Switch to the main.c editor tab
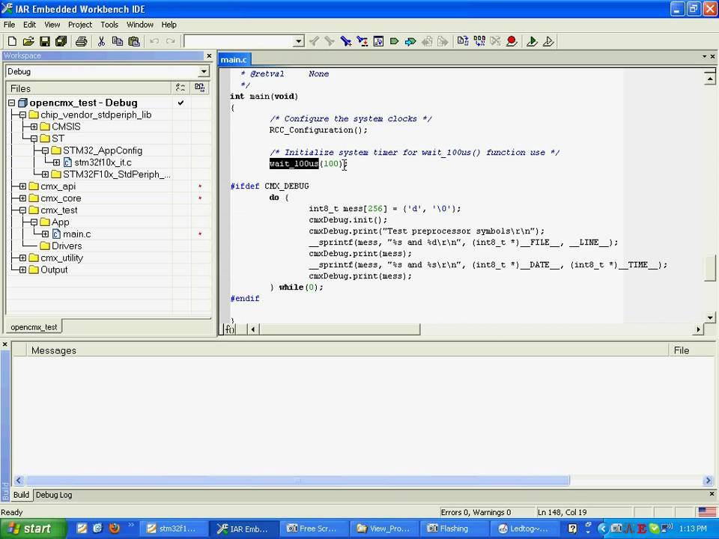This screenshot has width=719, height=539. [234, 60]
